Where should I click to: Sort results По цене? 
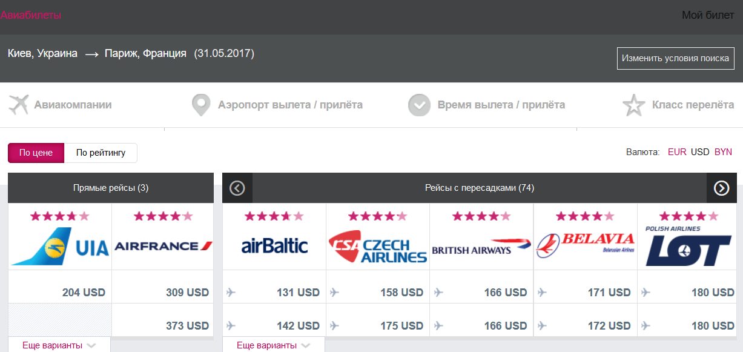point(36,153)
